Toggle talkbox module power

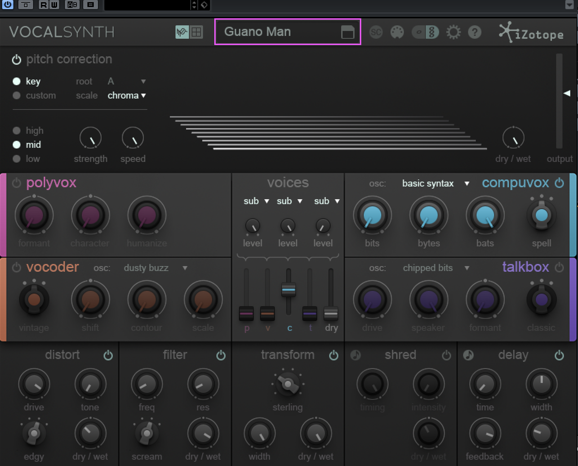559,268
